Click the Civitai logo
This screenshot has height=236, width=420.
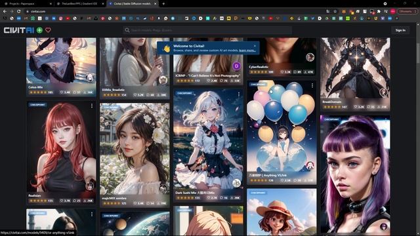pyautogui.click(x=19, y=30)
